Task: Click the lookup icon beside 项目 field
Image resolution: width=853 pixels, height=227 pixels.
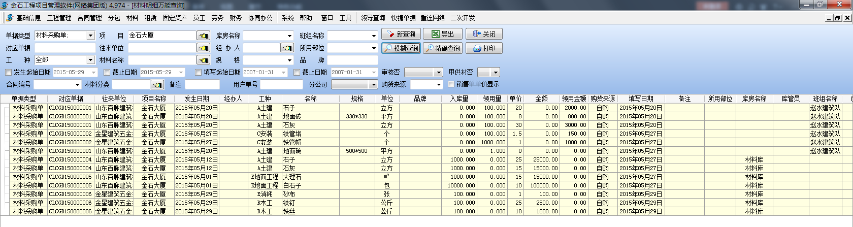Action: coord(204,36)
